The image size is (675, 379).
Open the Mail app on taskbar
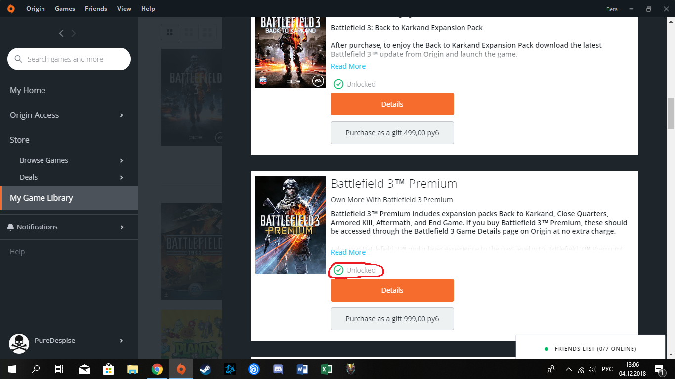[x=84, y=369]
